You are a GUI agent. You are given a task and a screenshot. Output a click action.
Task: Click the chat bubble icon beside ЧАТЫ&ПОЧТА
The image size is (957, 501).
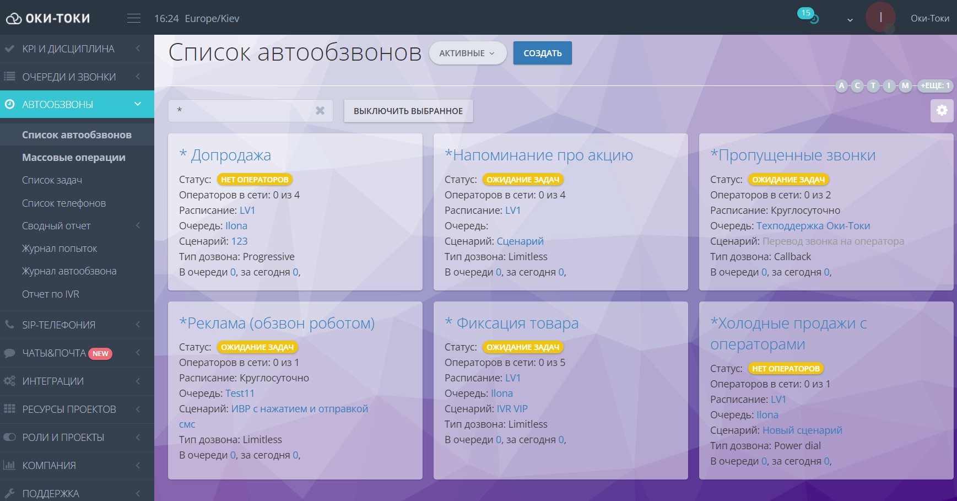pos(10,353)
